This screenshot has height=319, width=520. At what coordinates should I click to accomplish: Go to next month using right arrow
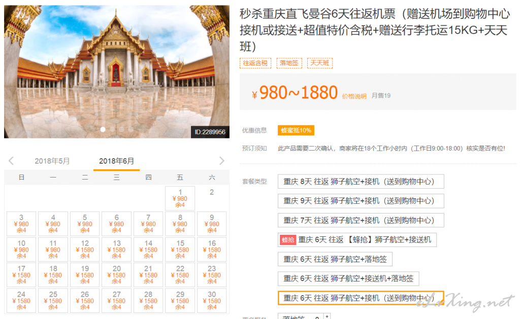[x=222, y=161]
